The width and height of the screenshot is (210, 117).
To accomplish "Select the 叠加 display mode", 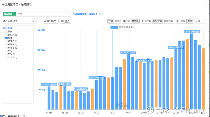I will point(117,21).
